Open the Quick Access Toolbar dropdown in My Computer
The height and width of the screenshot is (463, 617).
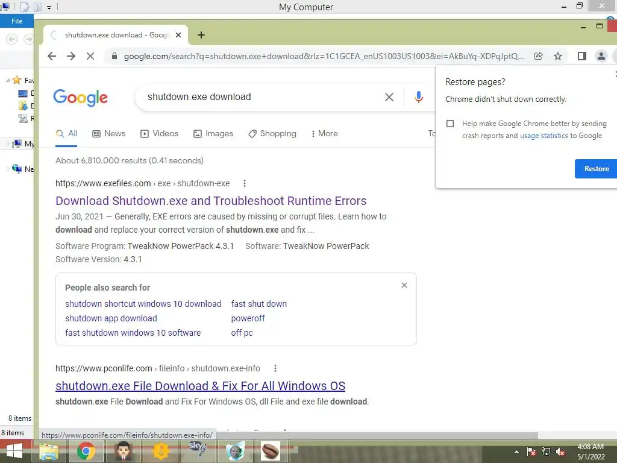[x=49, y=7]
